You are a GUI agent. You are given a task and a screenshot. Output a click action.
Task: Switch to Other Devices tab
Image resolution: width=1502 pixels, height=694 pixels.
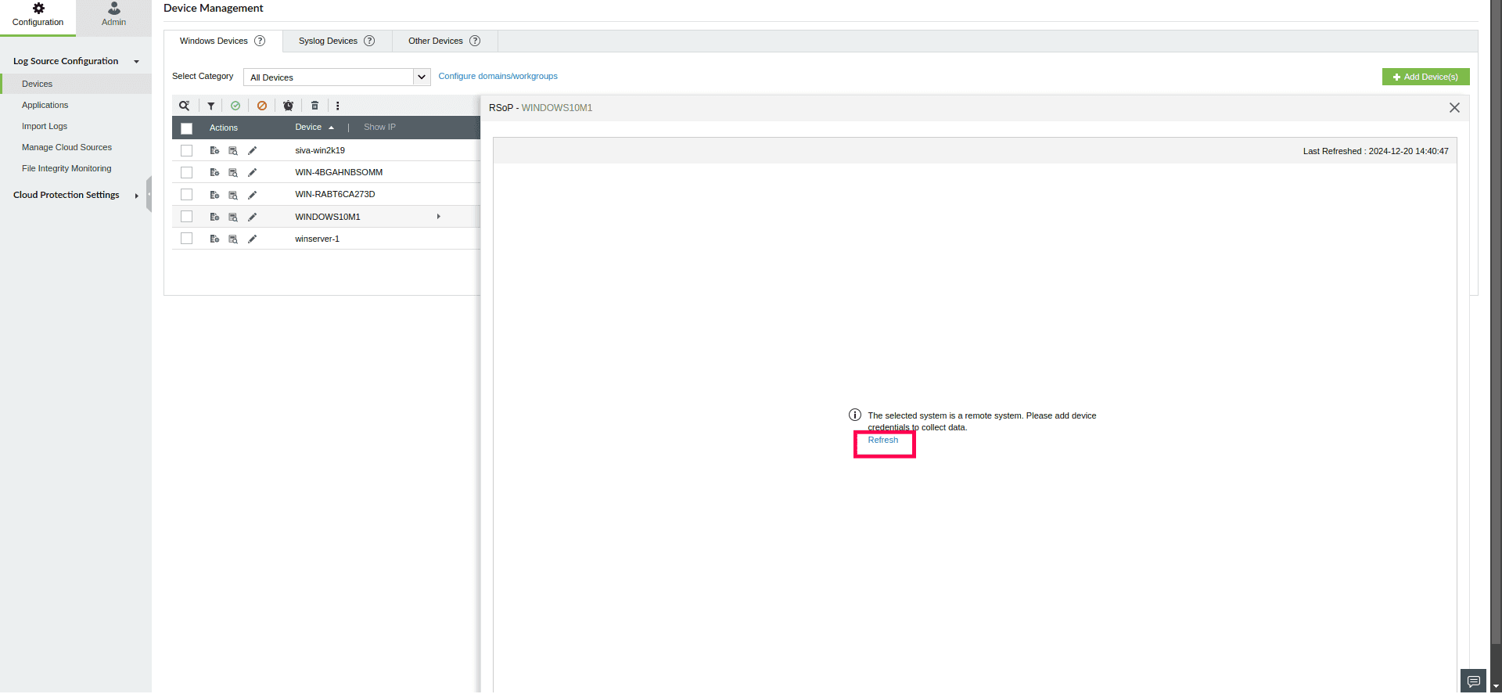444,41
